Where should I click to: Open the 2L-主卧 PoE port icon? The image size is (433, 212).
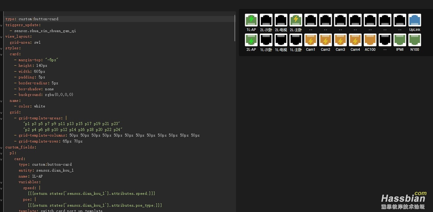click(296, 20)
